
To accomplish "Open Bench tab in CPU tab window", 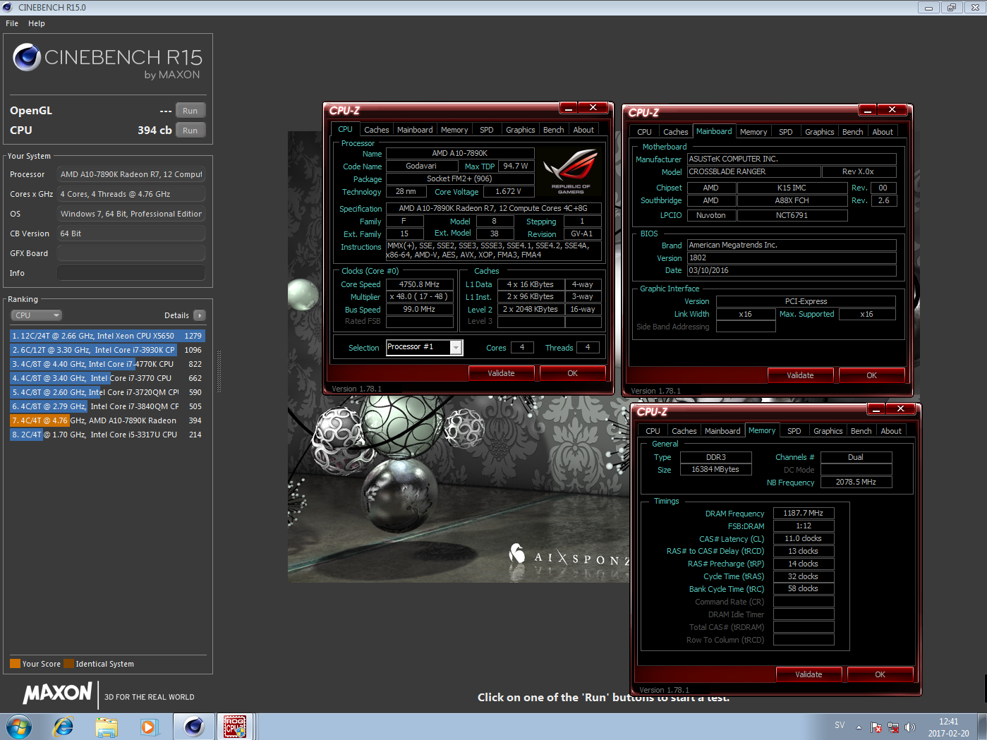I will coord(553,130).
